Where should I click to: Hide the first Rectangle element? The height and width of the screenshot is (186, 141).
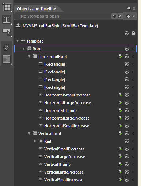[x=127, y=64]
